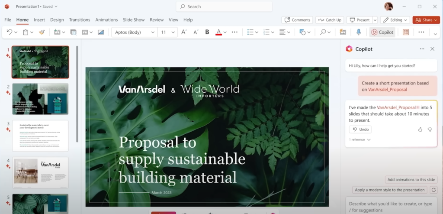Expand the bullets style dropdown arrow
Viewport: 443px width, 214px height.
tap(257, 32)
